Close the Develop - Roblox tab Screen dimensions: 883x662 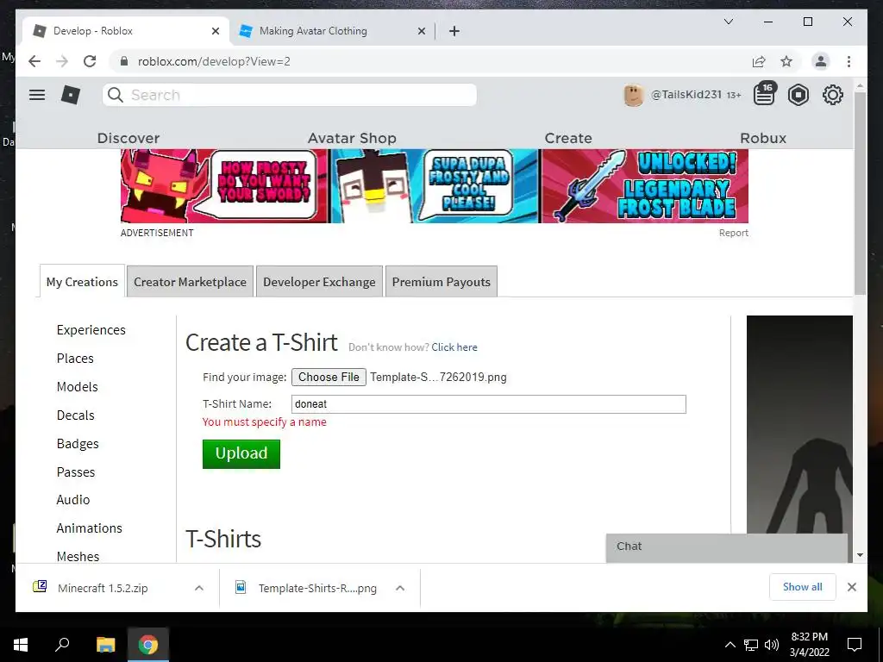coord(215,31)
